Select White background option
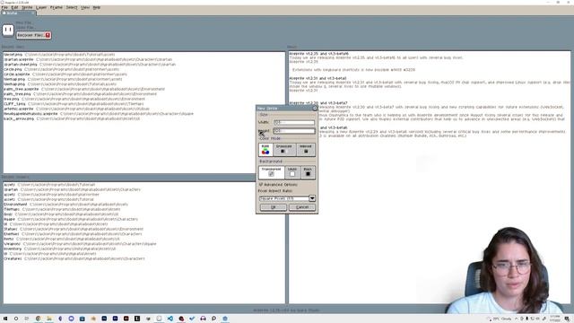The width and height of the screenshot is (574, 323). pos(292,172)
